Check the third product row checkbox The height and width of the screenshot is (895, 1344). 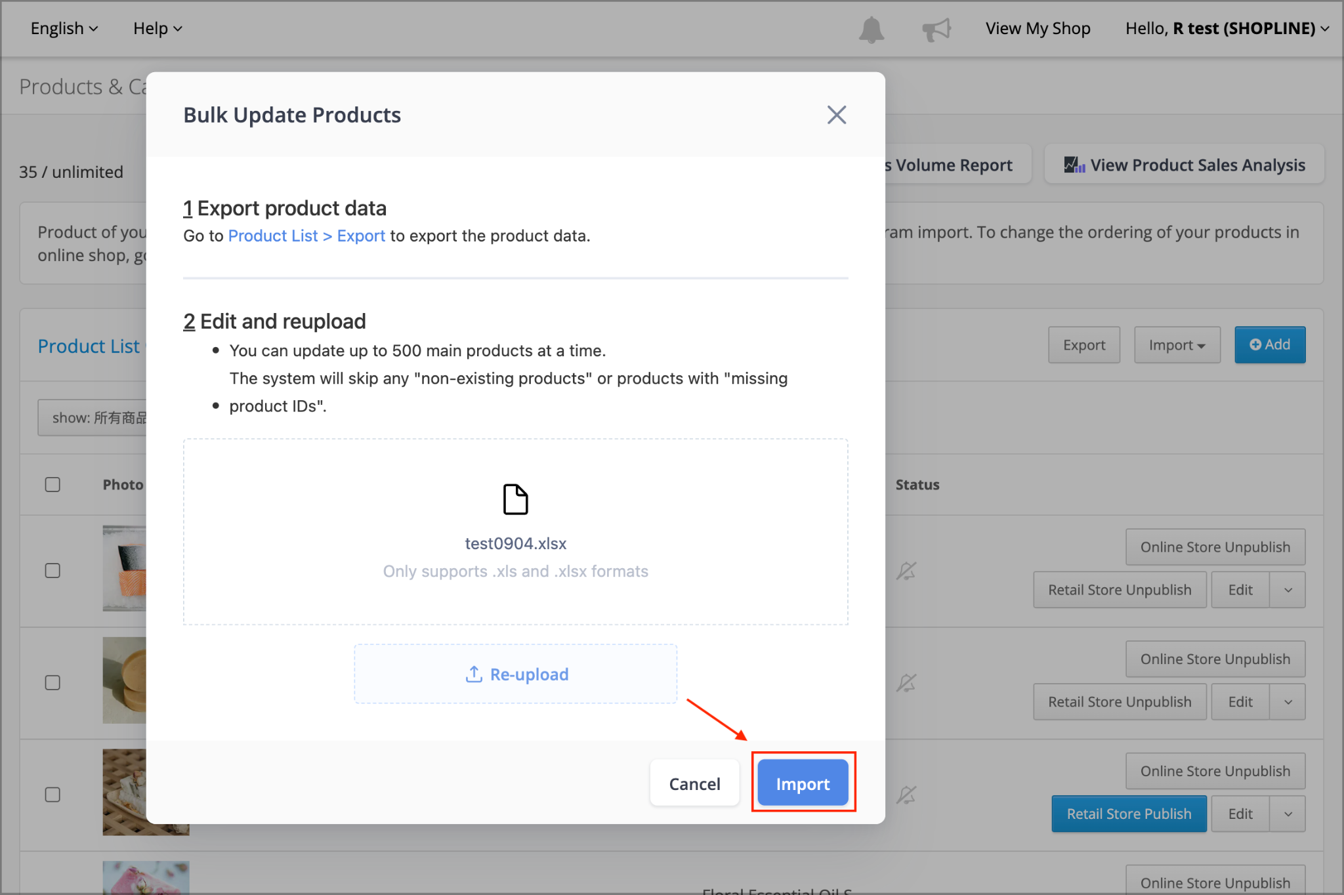click(52, 795)
